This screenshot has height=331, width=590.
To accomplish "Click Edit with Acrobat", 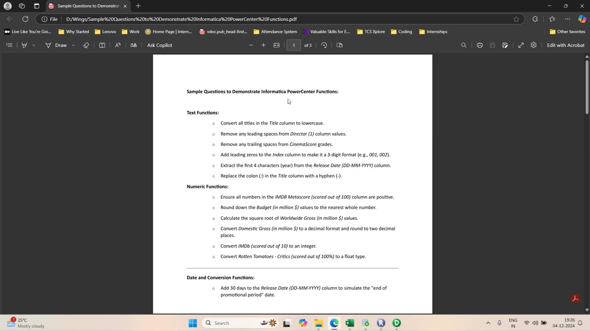I will 566,45.
